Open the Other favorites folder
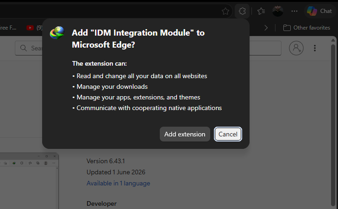338x209 pixels. (307, 28)
